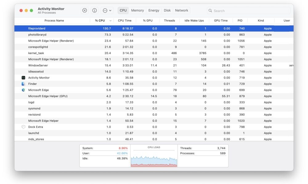Viewport: 308px width, 184px height.
Task: Sort by PID column header
Action: [240, 21]
